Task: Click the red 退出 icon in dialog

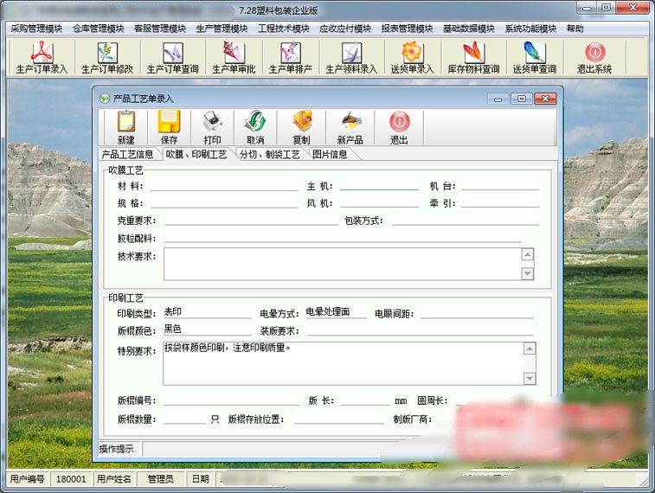Action: [400, 127]
